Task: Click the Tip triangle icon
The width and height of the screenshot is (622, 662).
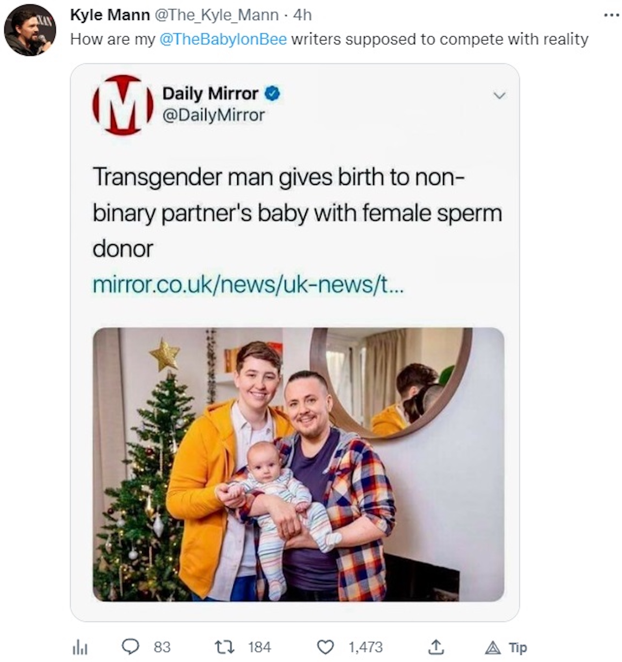Action: (493, 648)
